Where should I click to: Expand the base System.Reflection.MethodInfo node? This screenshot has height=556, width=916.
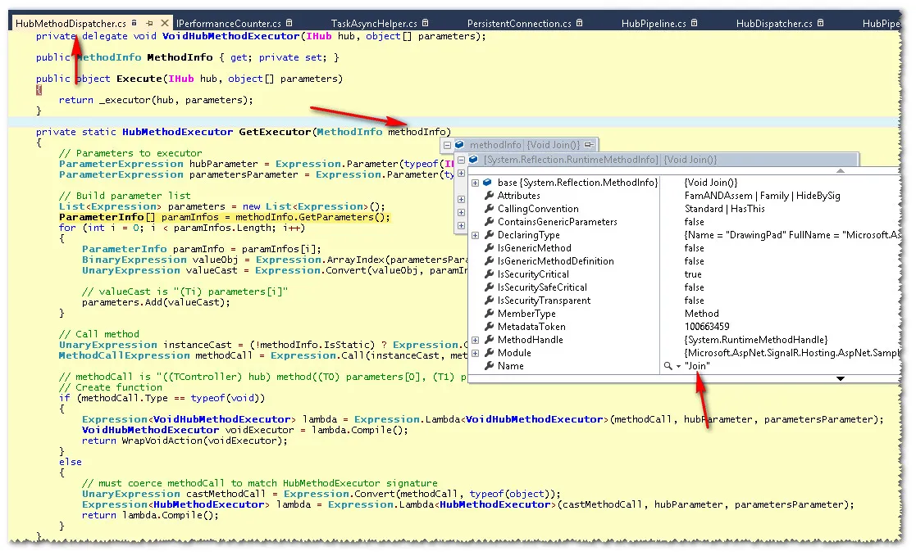click(476, 183)
